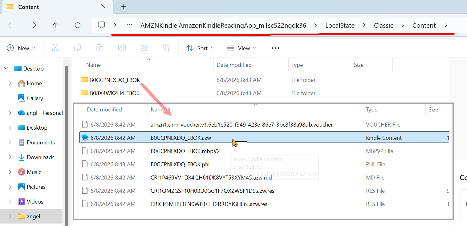The height and width of the screenshot is (226, 467).
Task: Click the Rename icon in toolbar
Action: tap(122, 48)
